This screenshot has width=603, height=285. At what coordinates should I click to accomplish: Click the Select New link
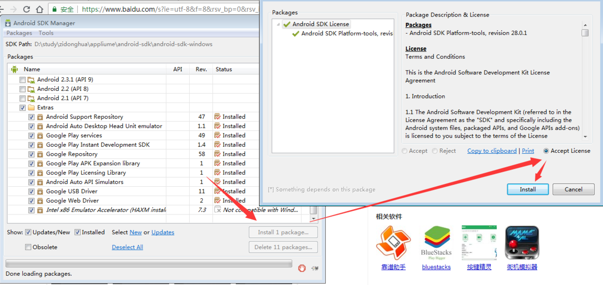tap(136, 232)
